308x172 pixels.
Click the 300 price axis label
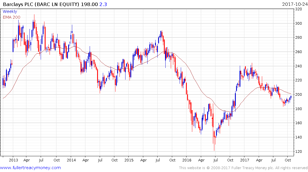[299, 24]
